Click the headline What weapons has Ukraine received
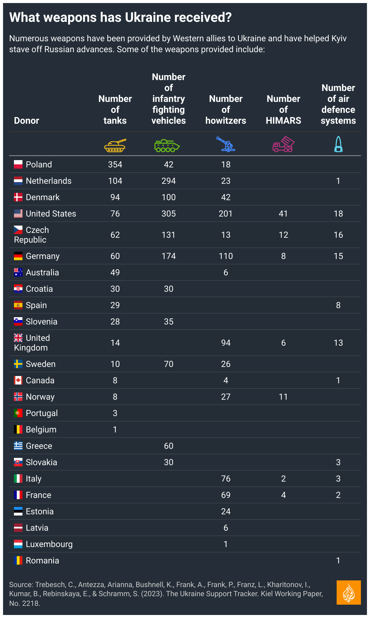The image size is (370, 618). (120, 17)
